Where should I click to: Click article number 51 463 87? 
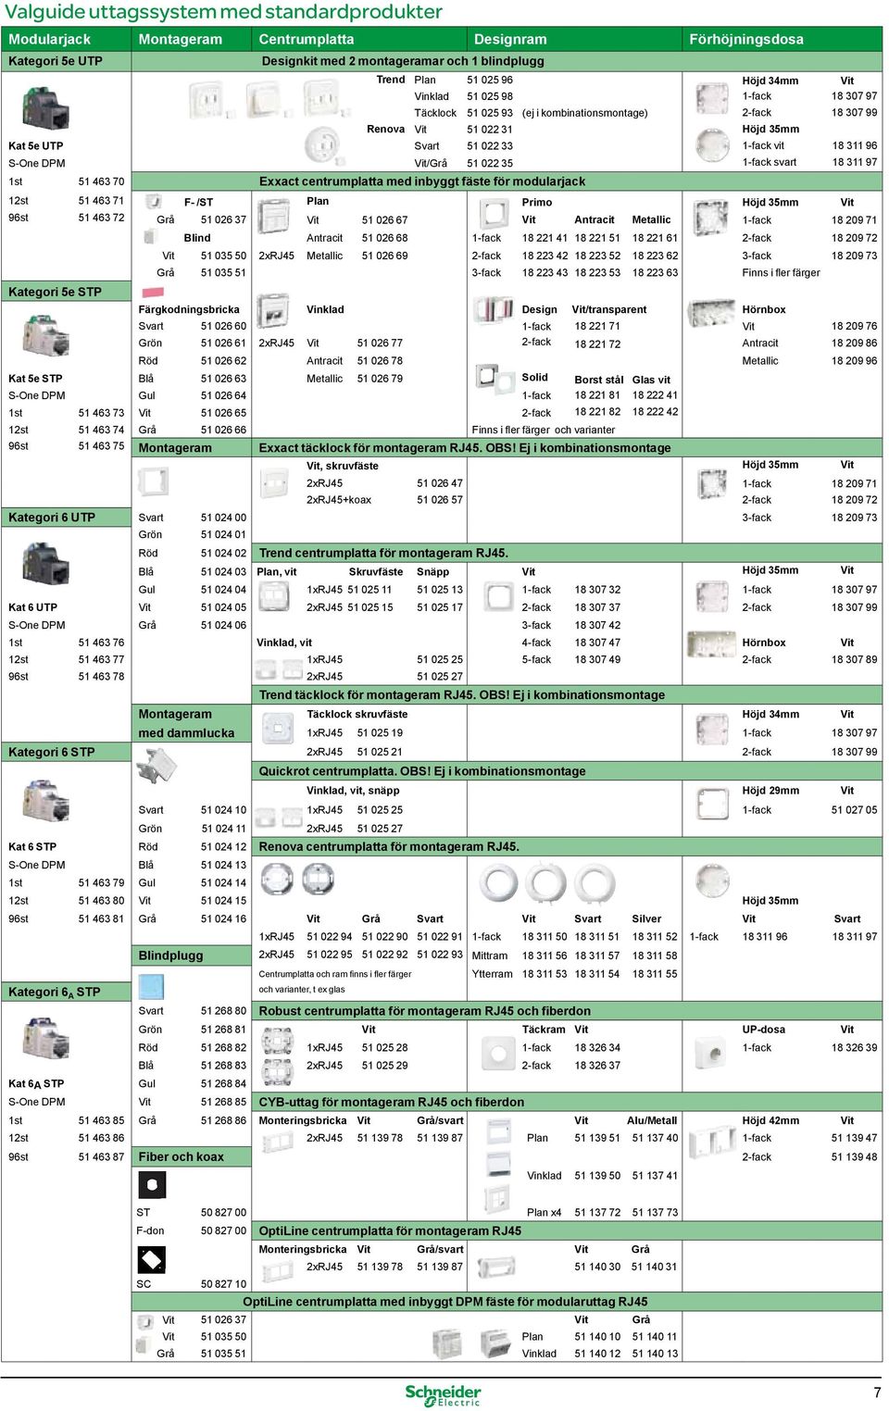pos(101,1156)
